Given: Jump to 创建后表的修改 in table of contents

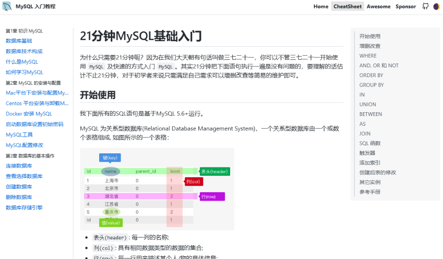Looking at the screenshot, I should tap(378, 173).
